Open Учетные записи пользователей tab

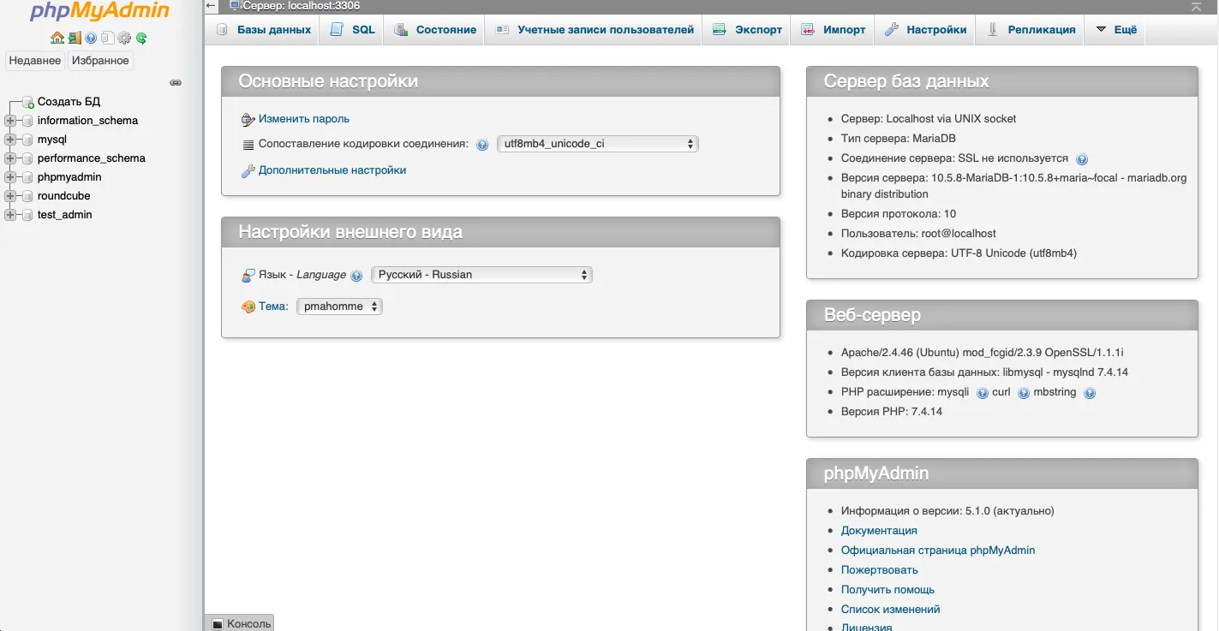point(594,29)
